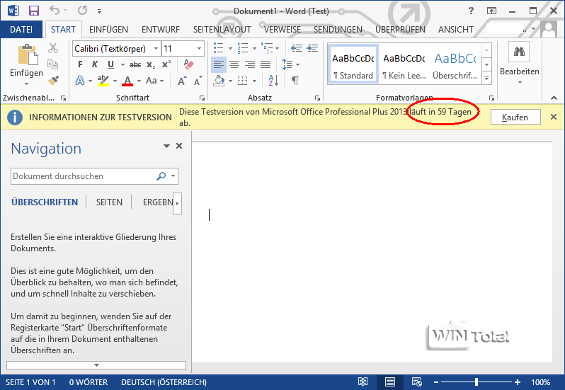Click the Einfügen paste icon
The height and width of the screenshot is (390, 565).
(28, 56)
